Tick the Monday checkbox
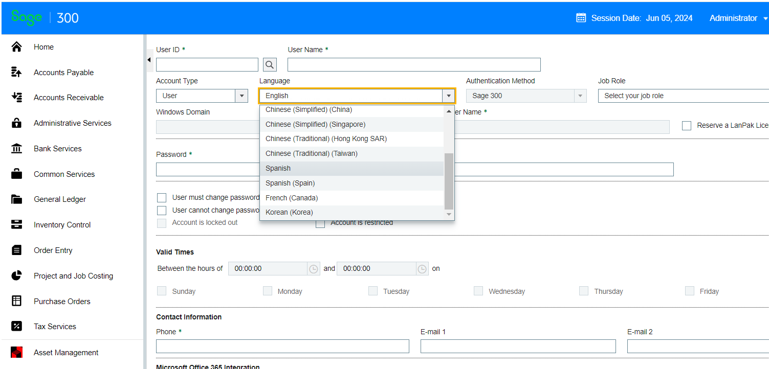The image size is (769, 369). pyautogui.click(x=268, y=291)
